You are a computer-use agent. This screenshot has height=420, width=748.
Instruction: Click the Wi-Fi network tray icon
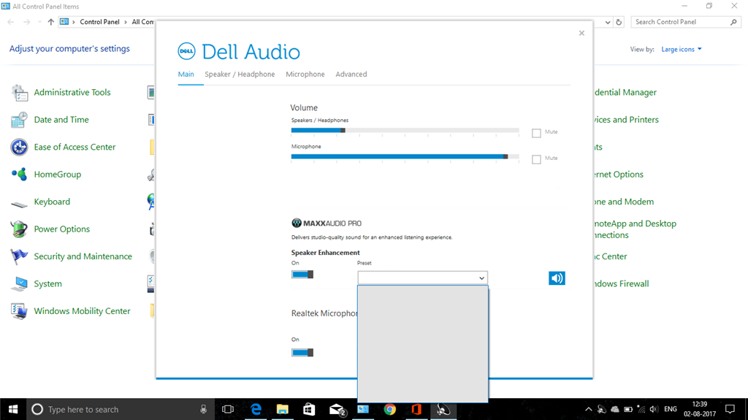641,410
